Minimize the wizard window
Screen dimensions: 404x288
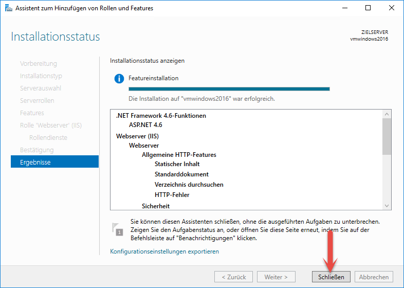click(x=344, y=8)
